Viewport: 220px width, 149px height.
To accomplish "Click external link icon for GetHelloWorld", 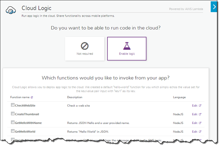I will tap(200, 132).
